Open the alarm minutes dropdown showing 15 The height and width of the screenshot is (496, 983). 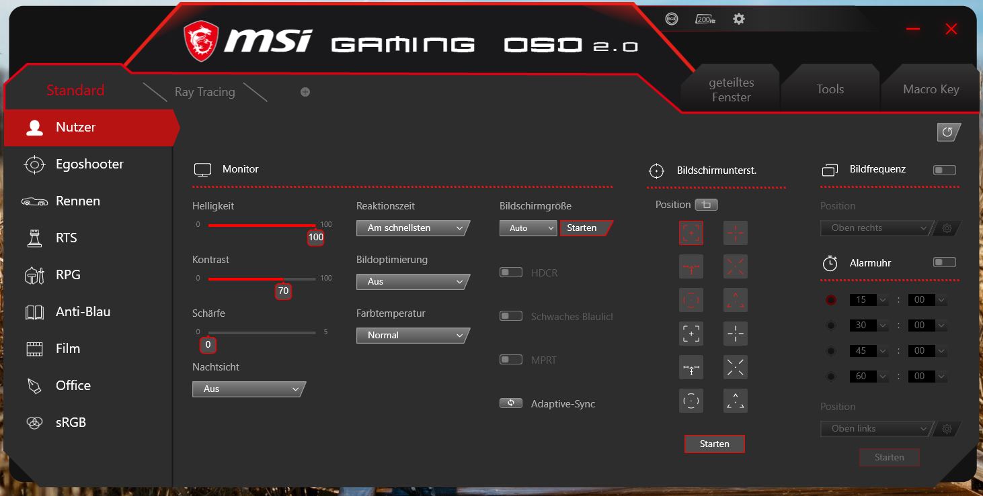click(x=869, y=300)
